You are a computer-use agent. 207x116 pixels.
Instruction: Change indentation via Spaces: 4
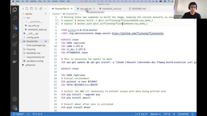(x=155, y=114)
